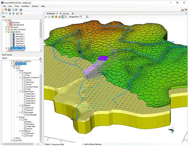
Task: Open the Tools menu
Action: click(x=17, y=6)
